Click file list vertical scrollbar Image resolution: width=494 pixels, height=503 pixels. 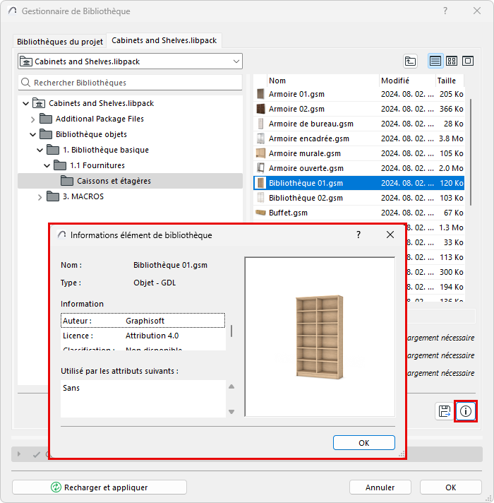pos(470,153)
